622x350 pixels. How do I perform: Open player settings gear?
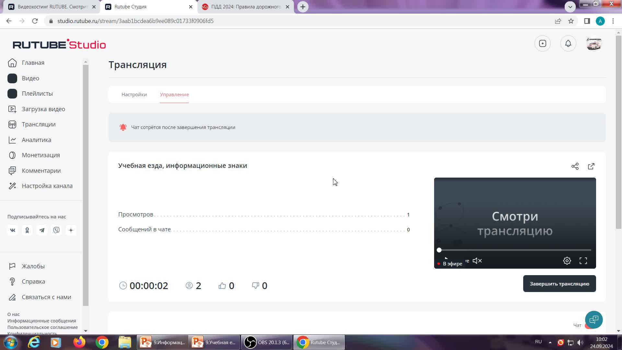pos(567,261)
